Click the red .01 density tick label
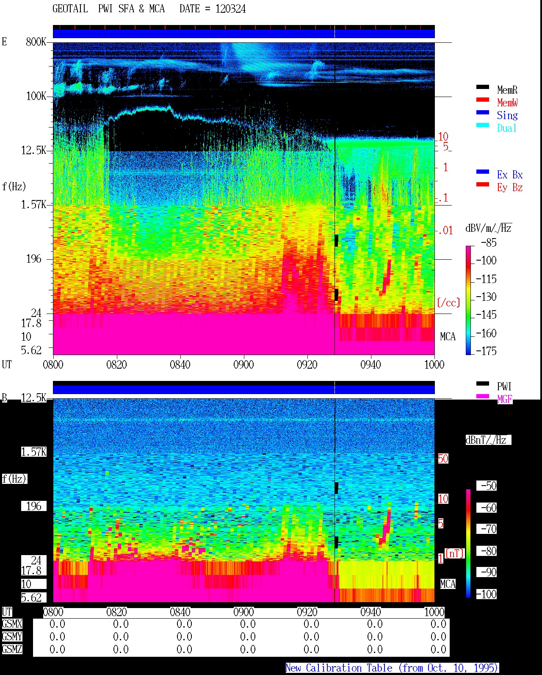Screen dimensions: 542x675 click(x=445, y=231)
